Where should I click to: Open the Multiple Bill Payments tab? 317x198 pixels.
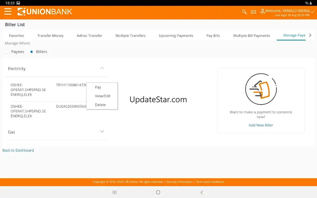[251, 35]
